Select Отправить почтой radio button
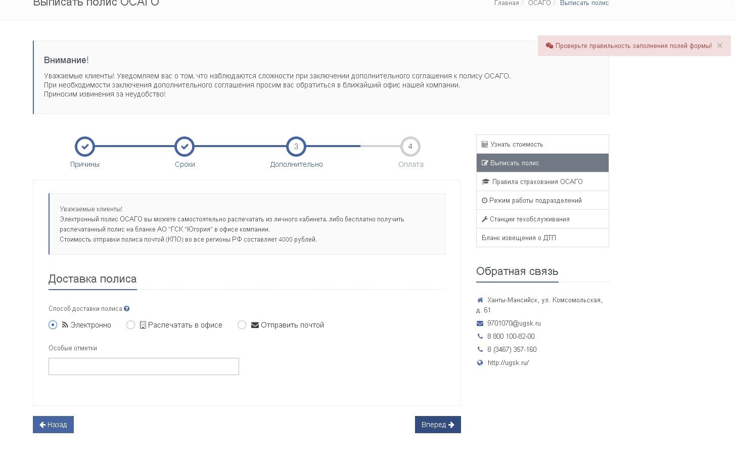This screenshot has width=735, height=462. 242,325
